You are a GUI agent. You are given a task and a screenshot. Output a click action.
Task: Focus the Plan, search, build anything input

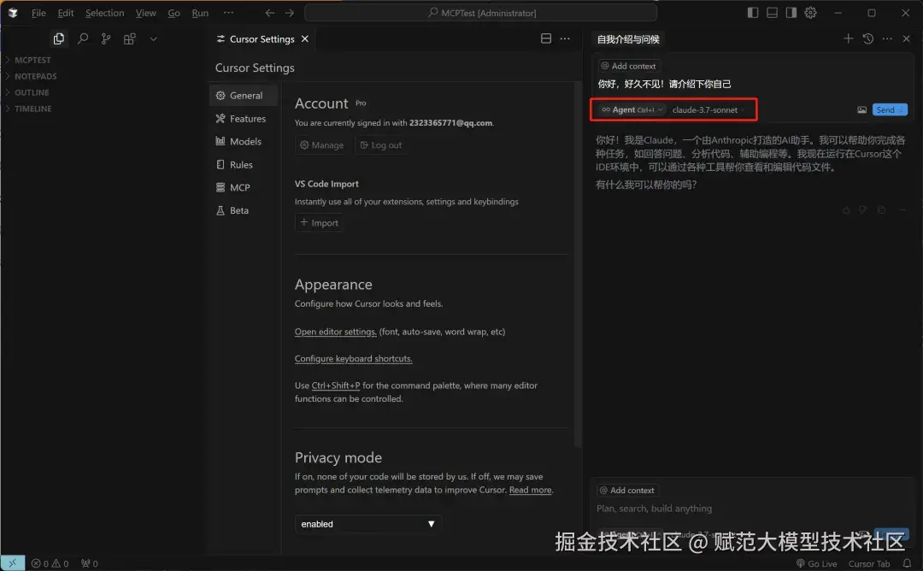point(750,508)
